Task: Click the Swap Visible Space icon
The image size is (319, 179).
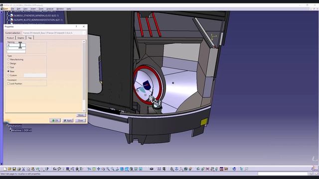Action: tap(141, 169)
